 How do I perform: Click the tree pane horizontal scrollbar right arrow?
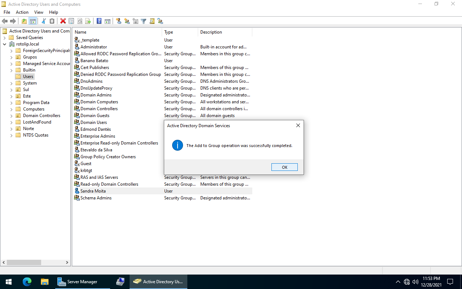click(67, 263)
